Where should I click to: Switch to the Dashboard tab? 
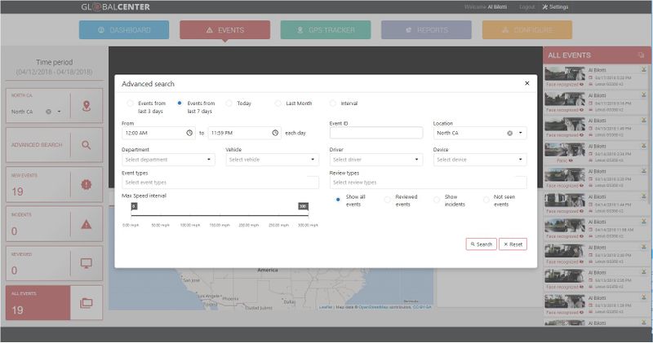tap(124, 30)
